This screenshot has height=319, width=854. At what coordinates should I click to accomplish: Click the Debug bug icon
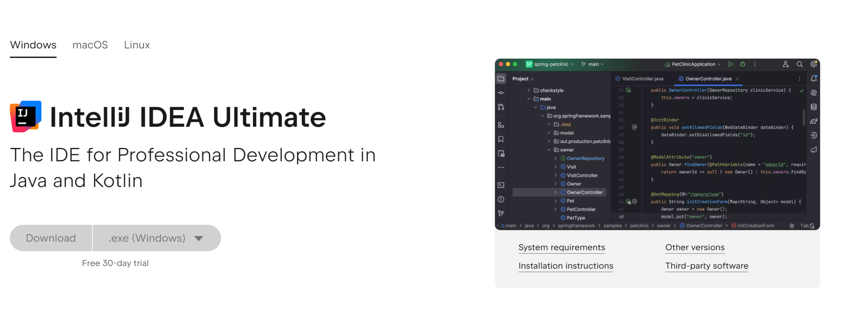[x=743, y=64]
